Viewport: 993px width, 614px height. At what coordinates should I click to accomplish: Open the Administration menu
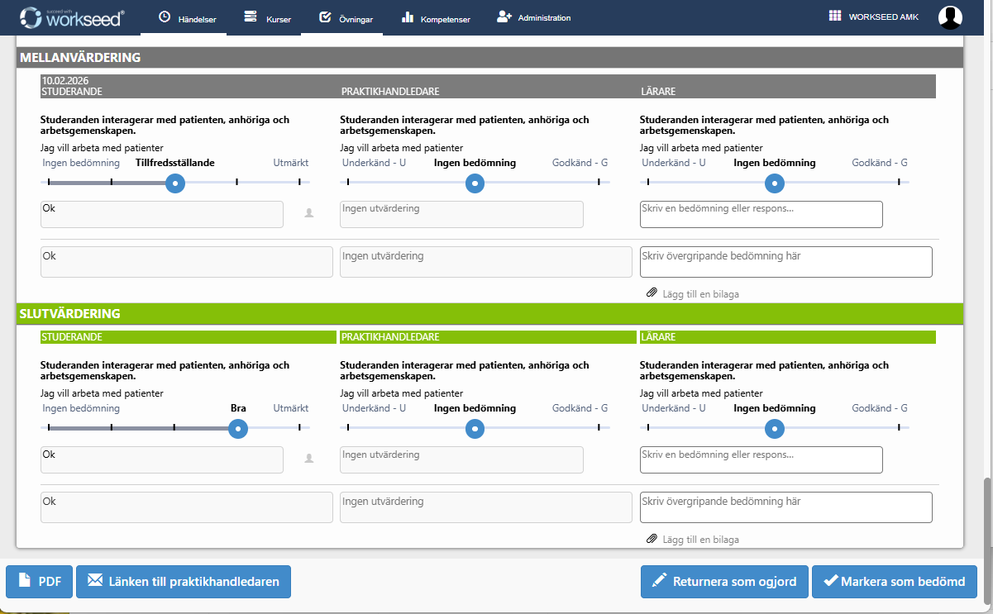pyautogui.click(x=533, y=17)
